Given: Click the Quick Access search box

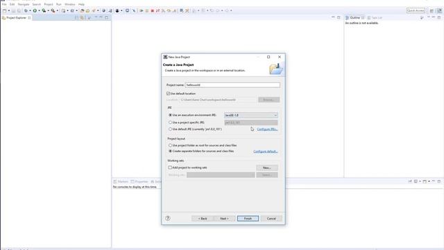Looking at the screenshot, I should [416, 10].
